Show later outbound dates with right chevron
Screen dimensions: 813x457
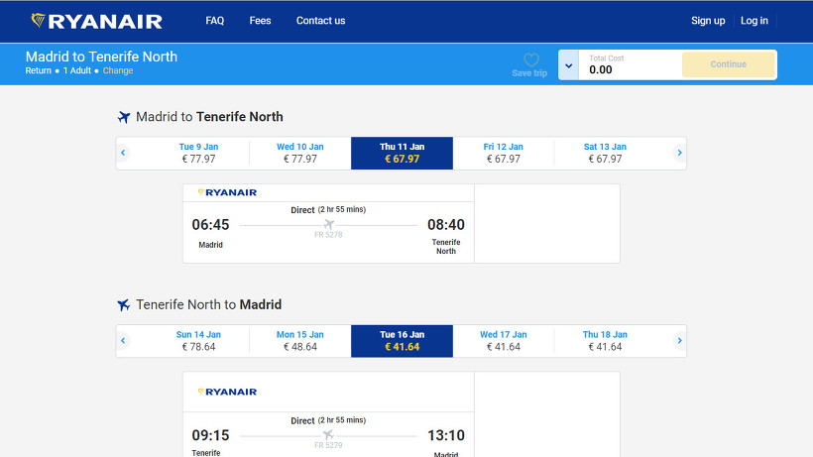coord(679,153)
